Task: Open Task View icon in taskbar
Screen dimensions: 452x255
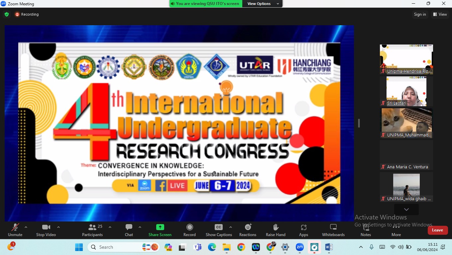Action: [182, 247]
